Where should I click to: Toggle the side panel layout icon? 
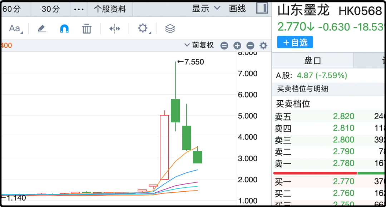click(262, 9)
